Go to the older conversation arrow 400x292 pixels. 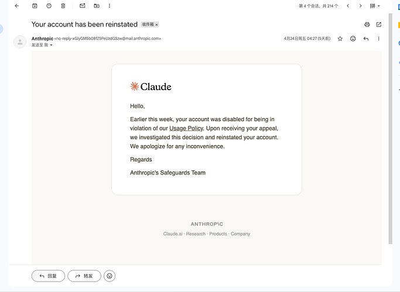360,6
